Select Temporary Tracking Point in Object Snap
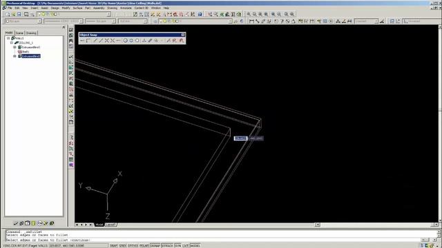Screen dimensions: 442x248 pyautogui.click(x=82, y=41)
